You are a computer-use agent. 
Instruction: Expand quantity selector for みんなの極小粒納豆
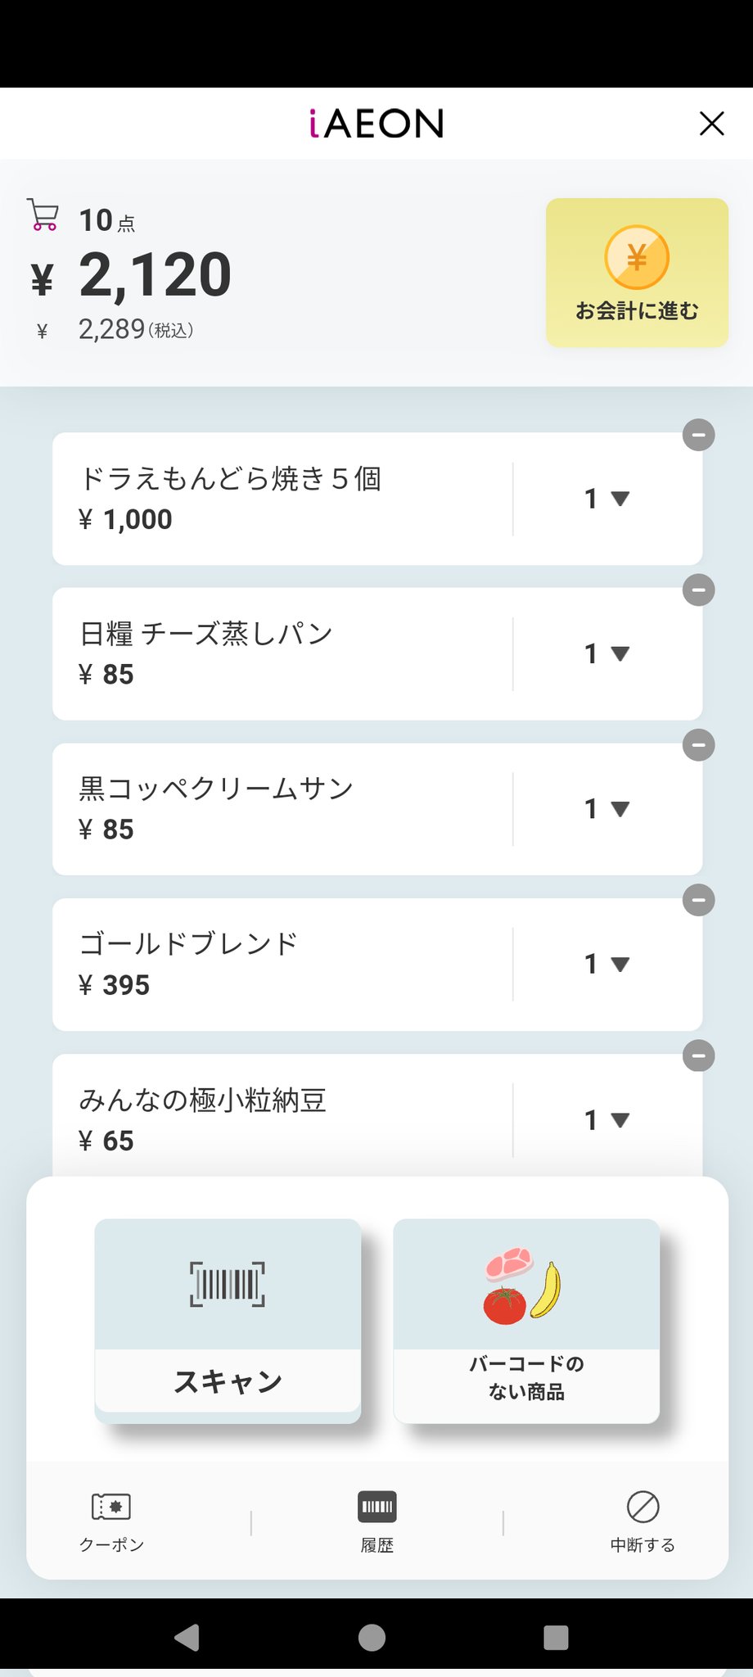[x=606, y=1119]
